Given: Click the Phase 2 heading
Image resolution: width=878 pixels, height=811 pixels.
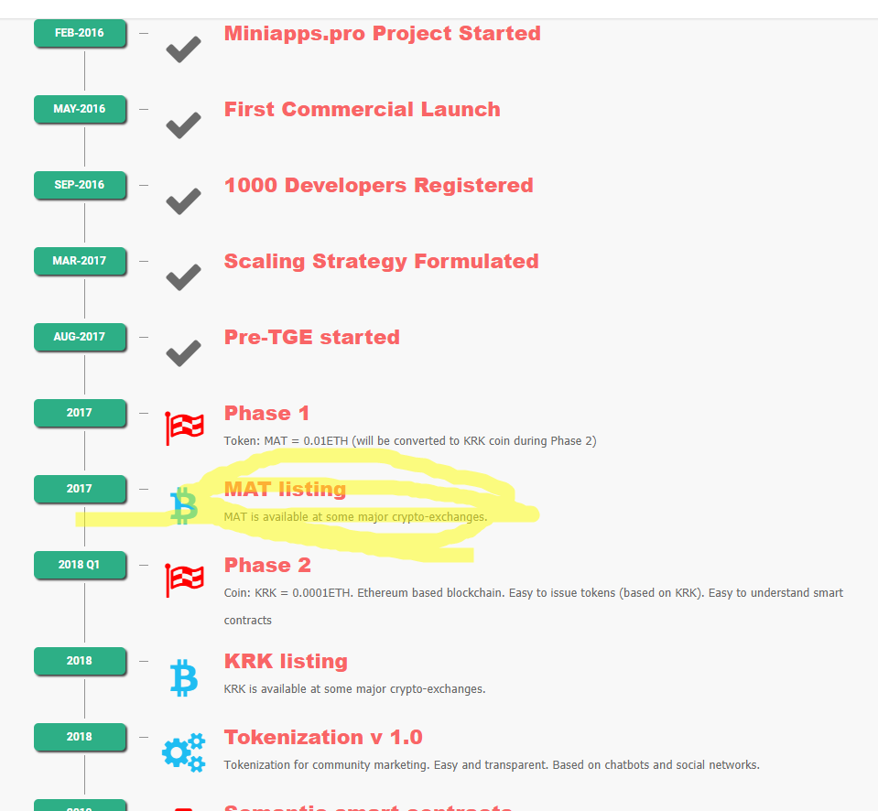Looking at the screenshot, I should 267,566.
